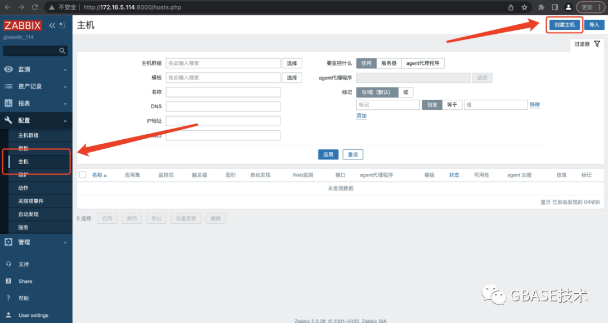Select 服务器 monitored-by option
608x323 pixels.
tap(389, 63)
